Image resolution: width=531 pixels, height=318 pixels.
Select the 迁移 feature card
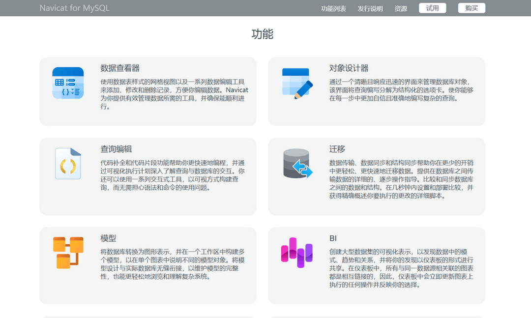click(376, 177)
